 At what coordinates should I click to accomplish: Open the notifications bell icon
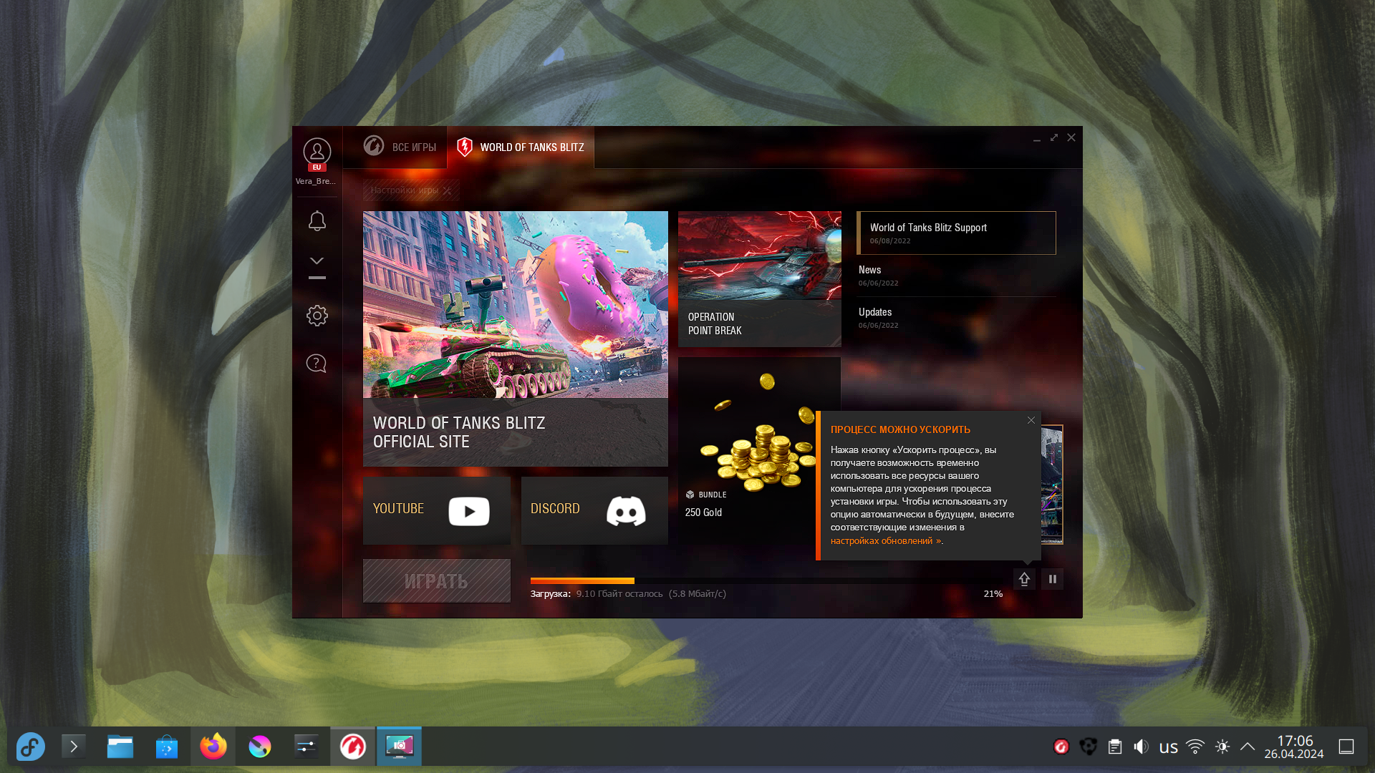(317, 220)
